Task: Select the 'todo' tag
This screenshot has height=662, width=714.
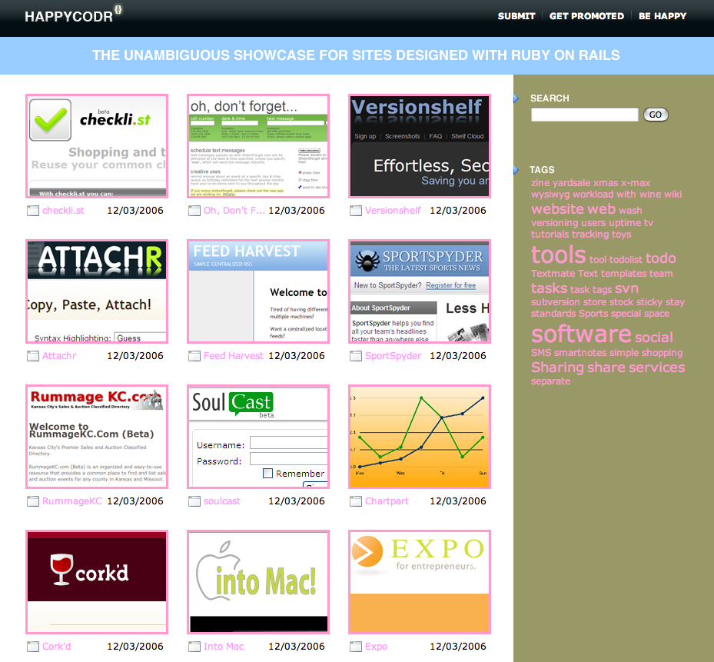Action: [x=661, y=258]
